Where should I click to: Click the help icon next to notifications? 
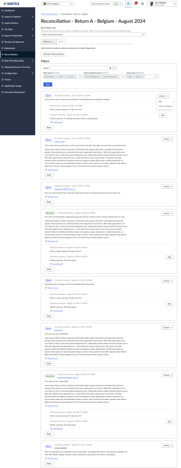(142, 4)
